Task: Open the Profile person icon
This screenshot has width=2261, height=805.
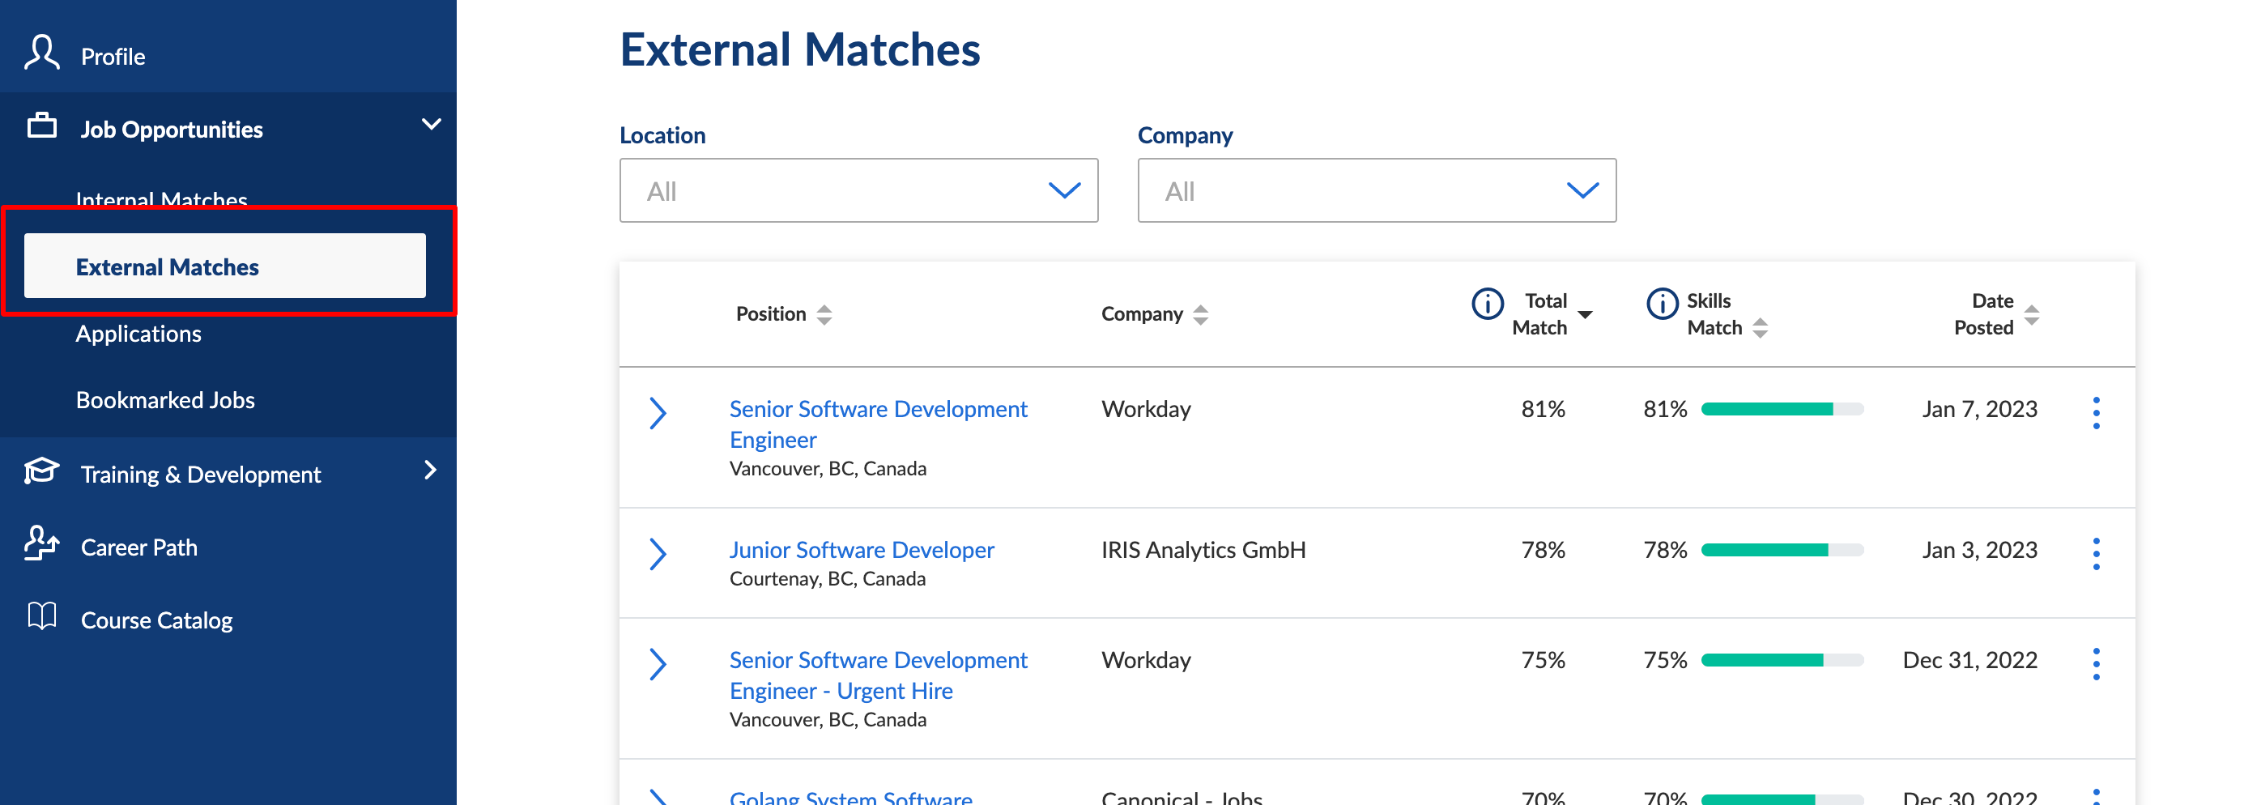Action: click(x=41, y=53)
